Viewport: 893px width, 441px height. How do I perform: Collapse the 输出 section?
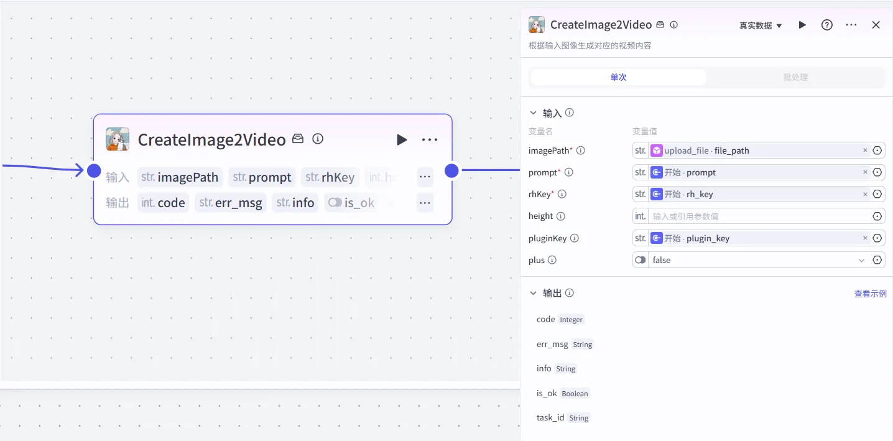533,293
